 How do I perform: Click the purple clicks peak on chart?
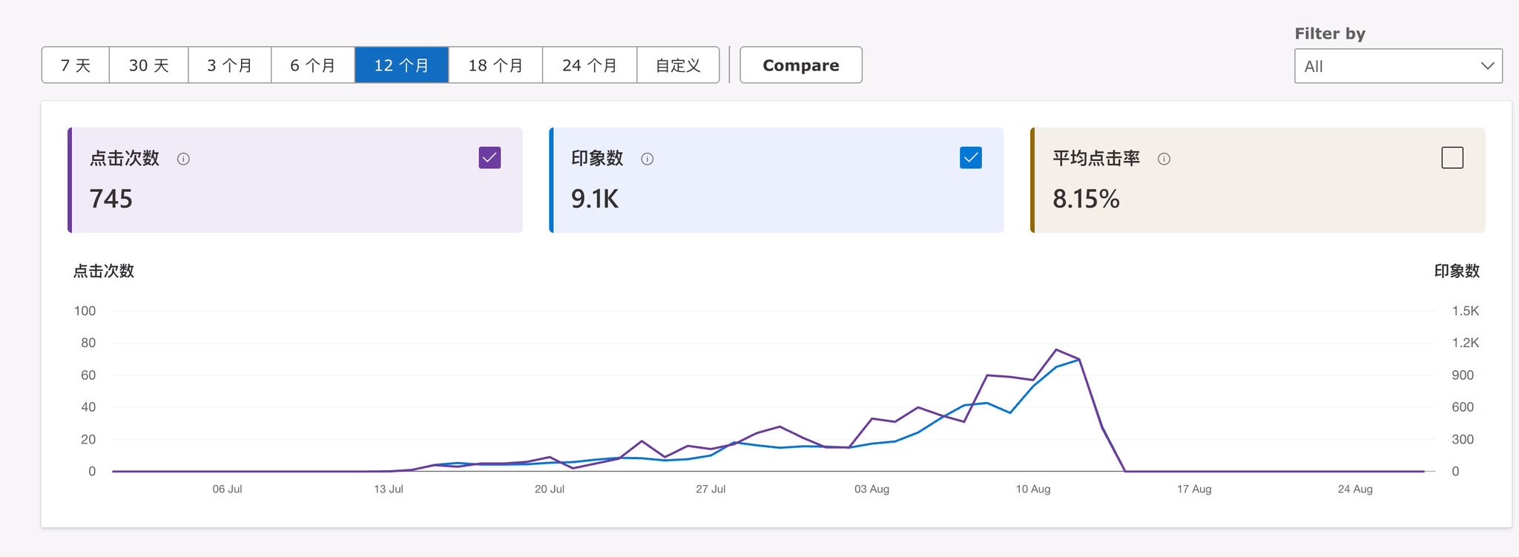click(1056, 349)
